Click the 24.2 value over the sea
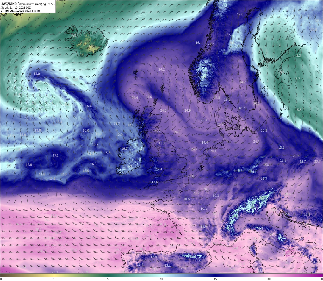The width and height of the screenshot is (323, 281). [x=161, y=70]
